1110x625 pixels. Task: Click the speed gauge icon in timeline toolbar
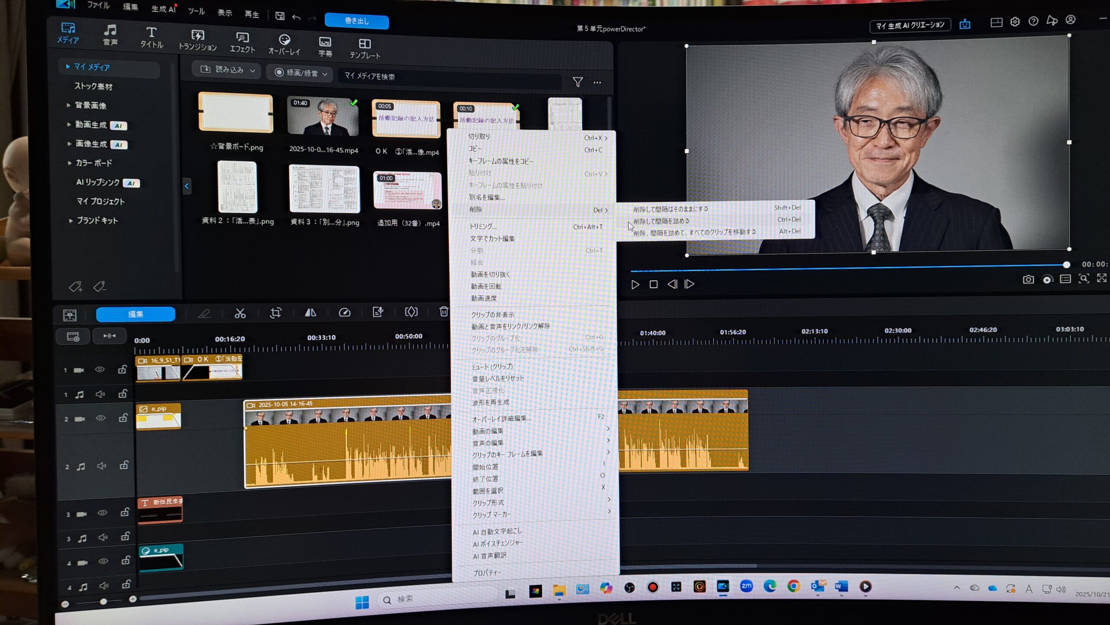coord(345,312)
